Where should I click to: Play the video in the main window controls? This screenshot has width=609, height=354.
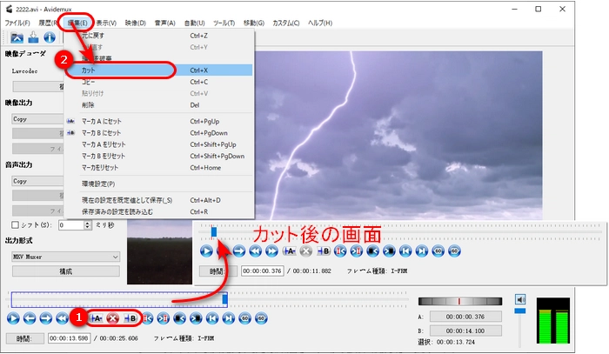(13, 318)
